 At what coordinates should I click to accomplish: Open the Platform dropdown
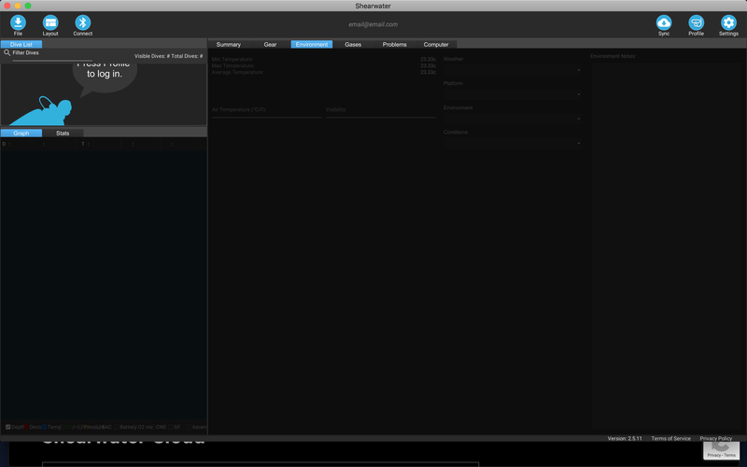pos(512,94)
